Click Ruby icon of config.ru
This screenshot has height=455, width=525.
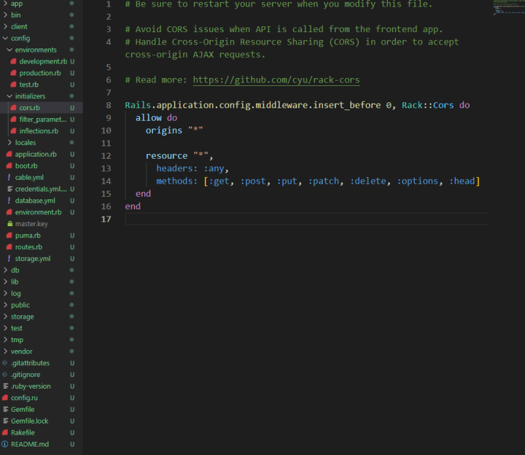pyautogui.click(x=5, y=397)
